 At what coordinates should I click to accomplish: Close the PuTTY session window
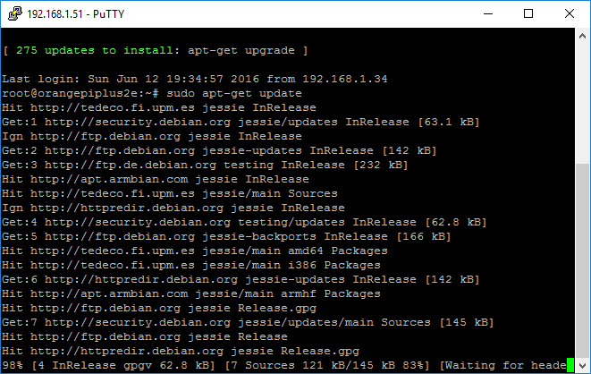pyautogui.click(x=570, y=13)
